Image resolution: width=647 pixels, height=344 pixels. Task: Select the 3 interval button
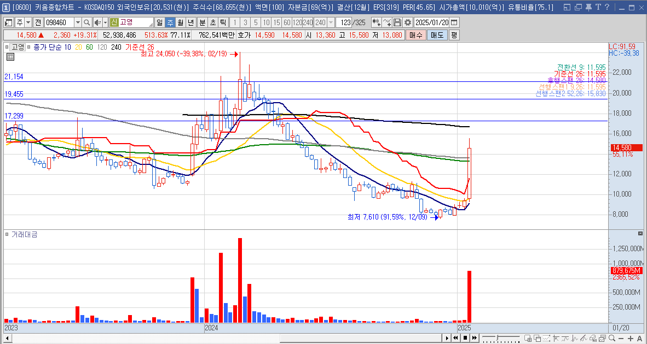[245, 22]
